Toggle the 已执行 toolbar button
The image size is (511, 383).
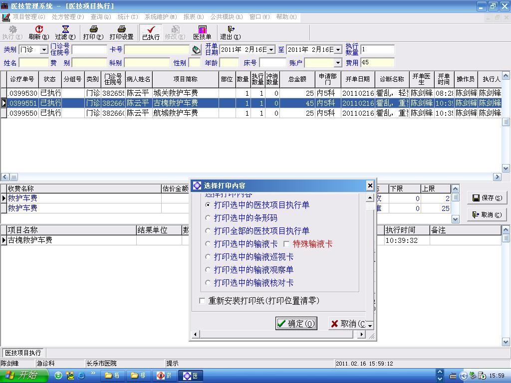(x=151, y=32)
